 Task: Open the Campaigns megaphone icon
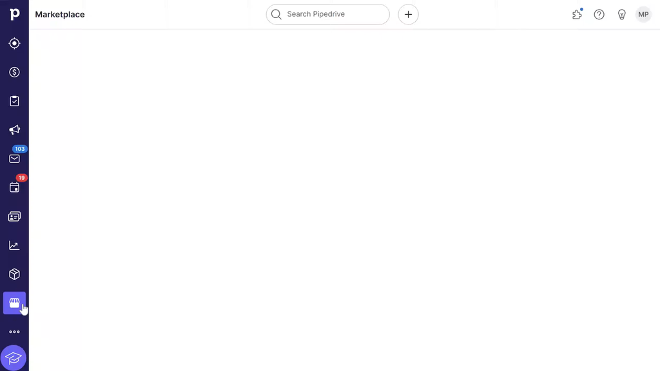click(x=14, y=130)
